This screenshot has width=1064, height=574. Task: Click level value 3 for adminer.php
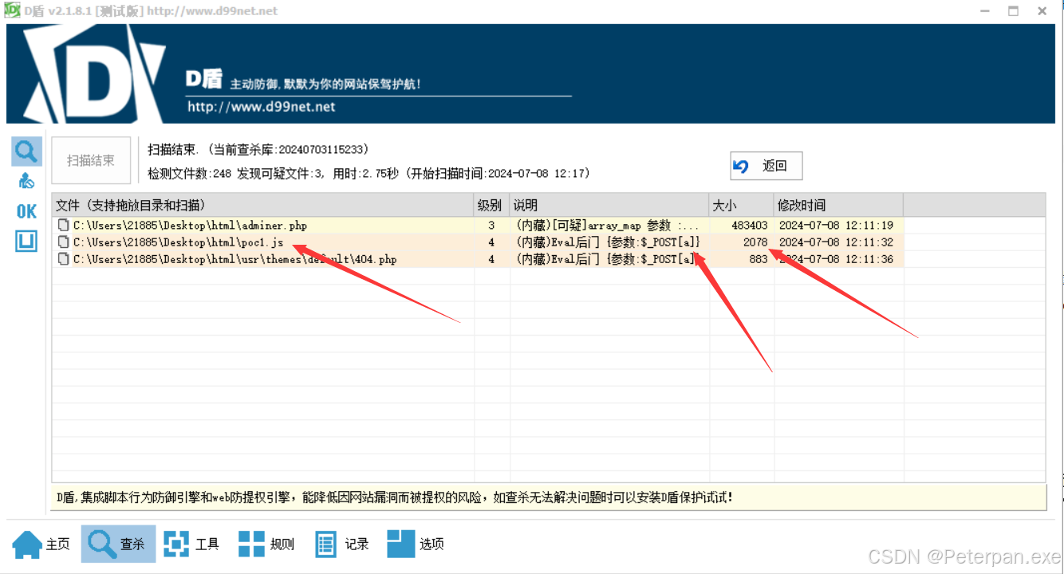[491, 226]
